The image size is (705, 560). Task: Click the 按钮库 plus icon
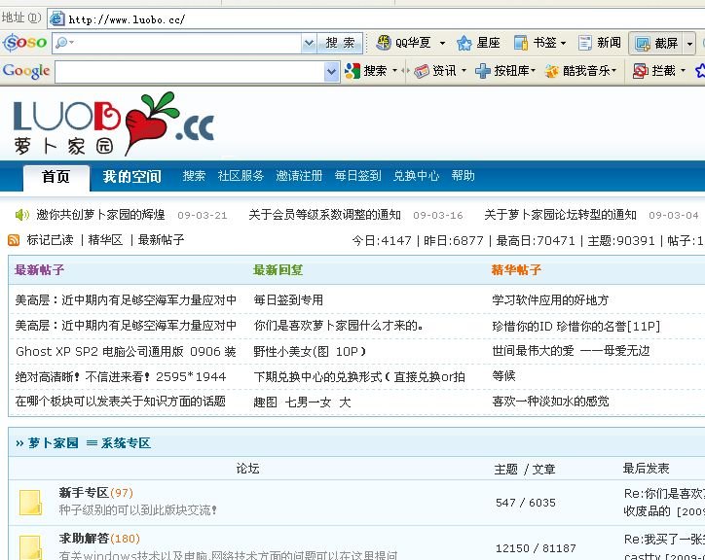(482, 71)
